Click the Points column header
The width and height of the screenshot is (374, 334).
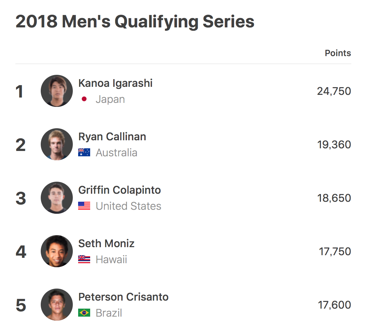[338, 53]
